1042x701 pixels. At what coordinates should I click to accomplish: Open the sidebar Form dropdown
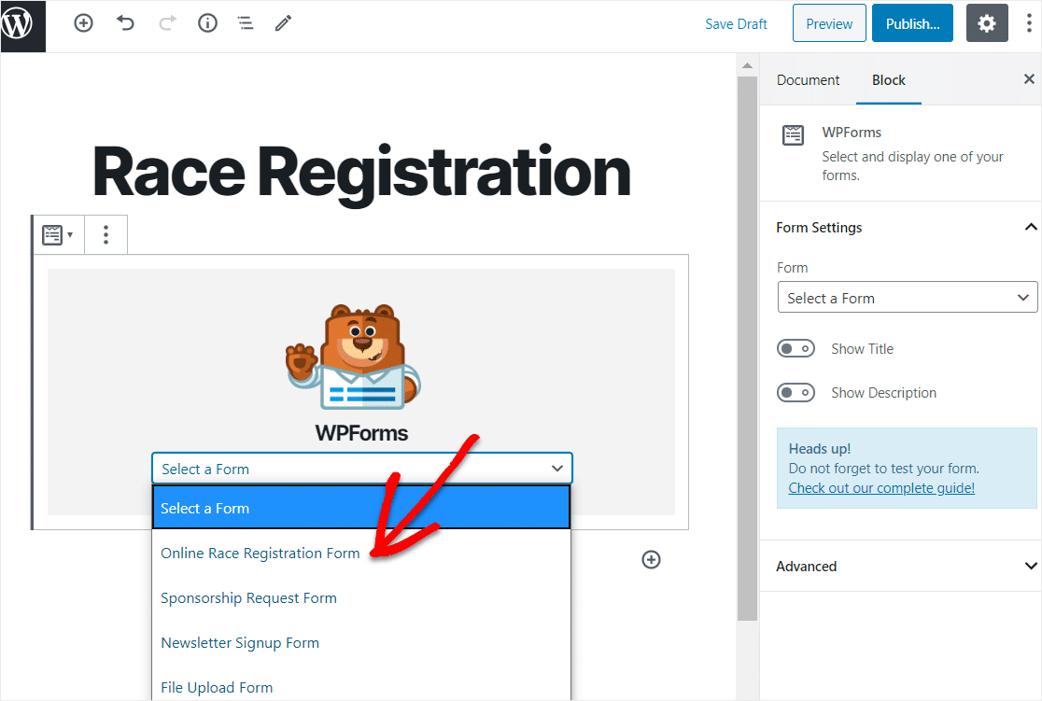[908, 297]
